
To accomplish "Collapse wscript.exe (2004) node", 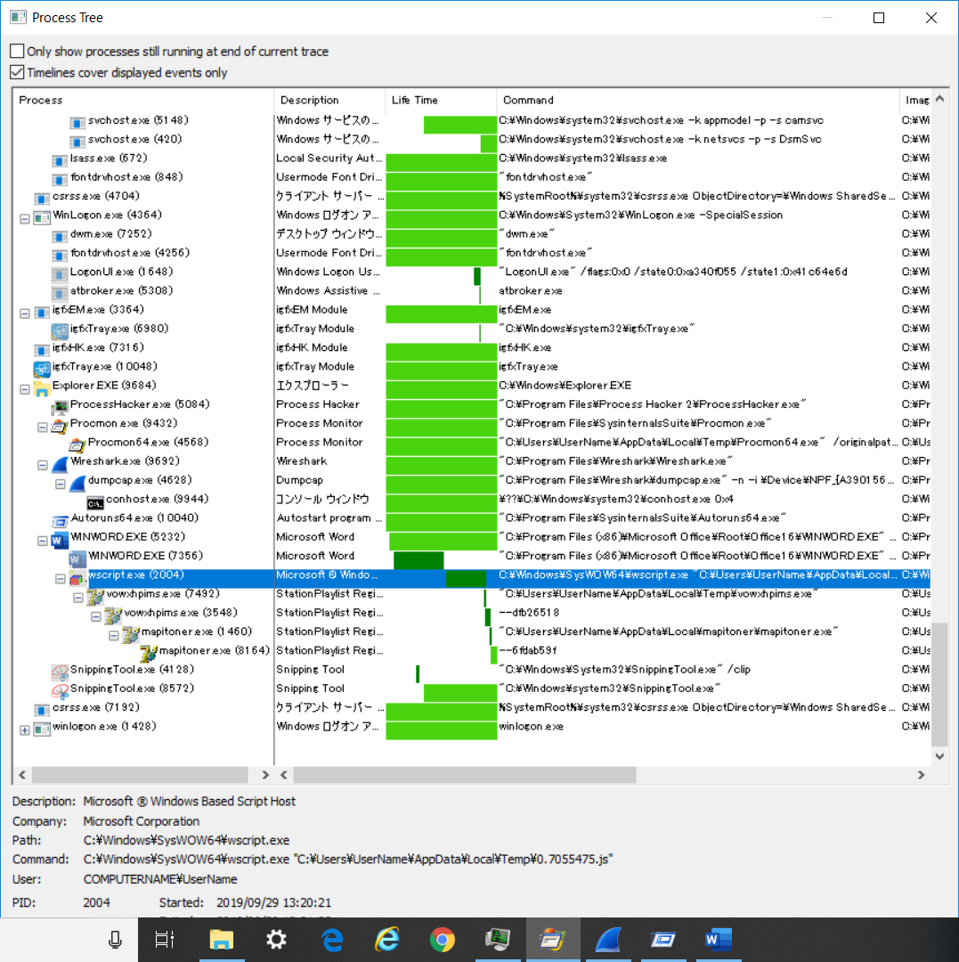I will 60,579.
